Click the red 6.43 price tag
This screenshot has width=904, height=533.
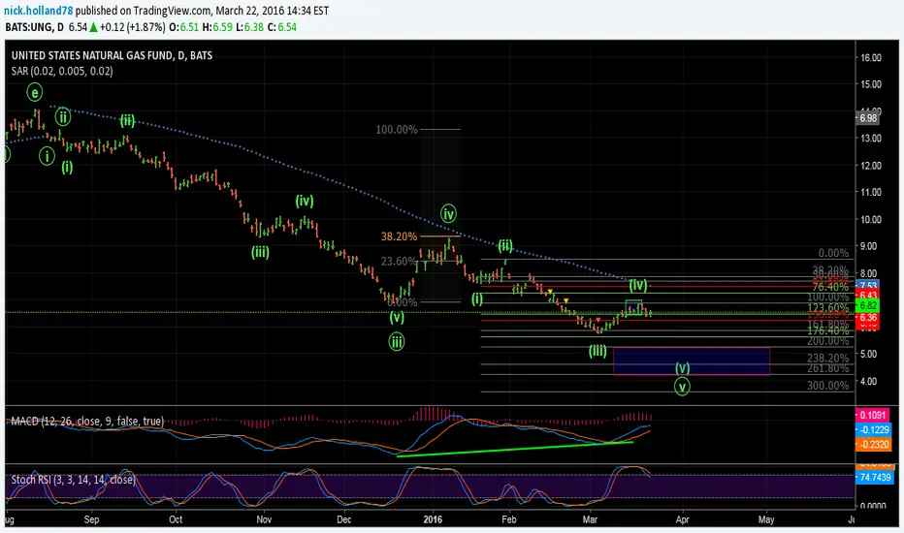pyautogui.click(x=868, y=295)
